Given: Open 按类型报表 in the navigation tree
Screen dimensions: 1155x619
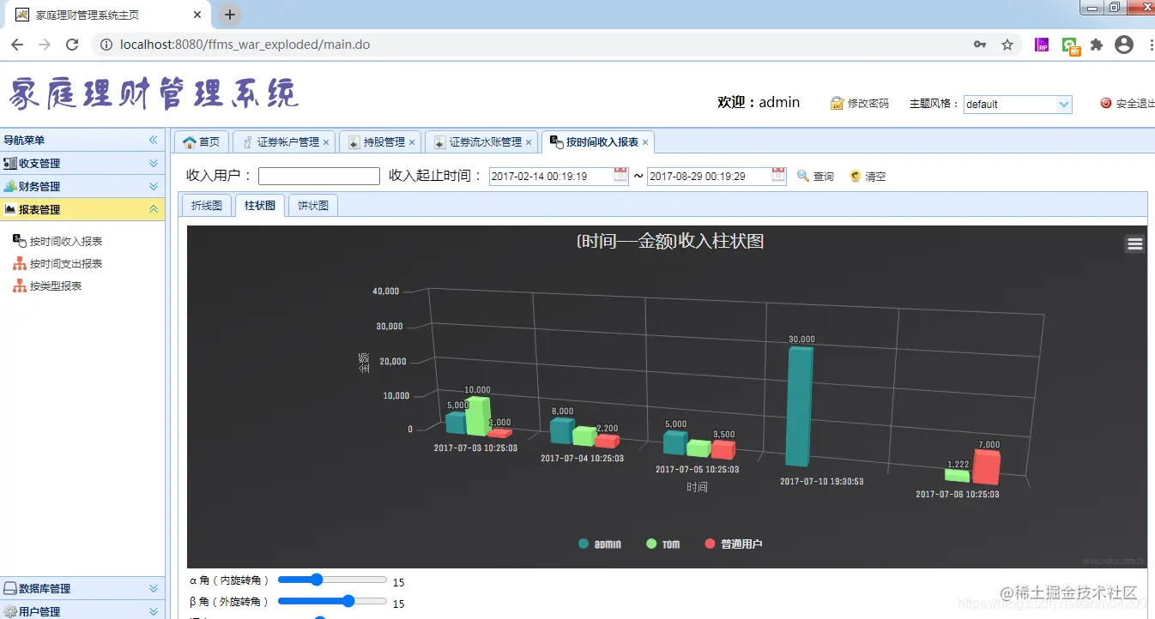Looking at the screenshot, I should [56, 286].
